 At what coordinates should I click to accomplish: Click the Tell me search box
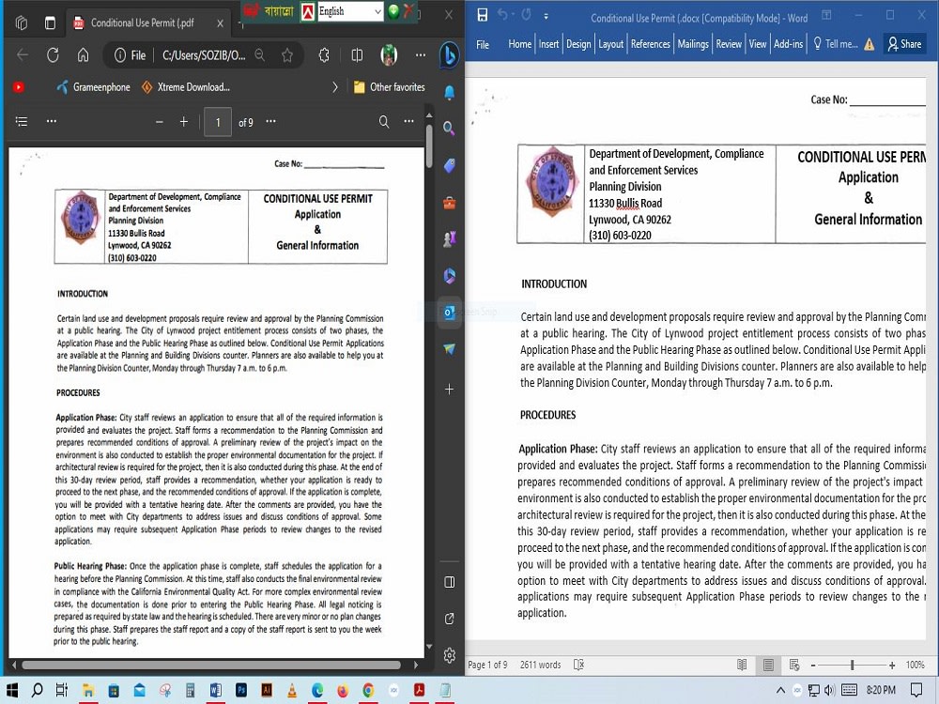point(836,44)
